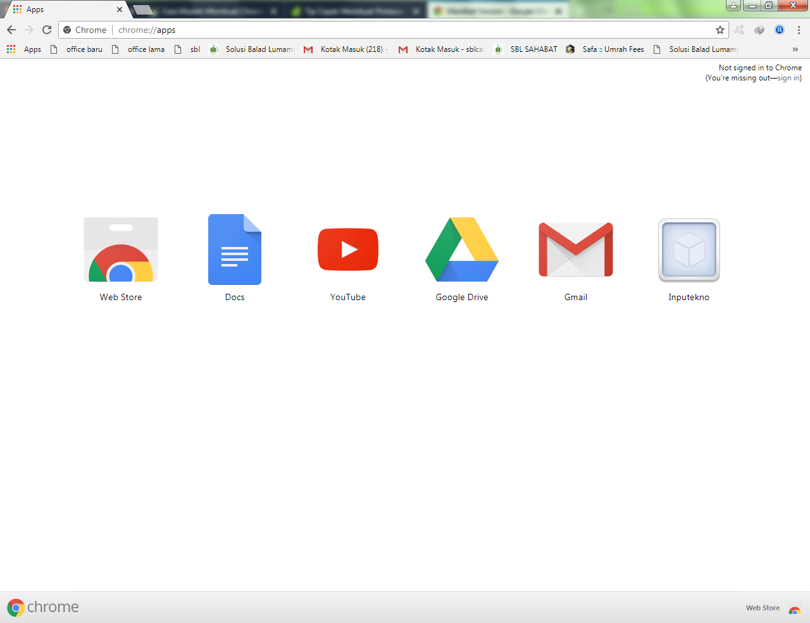
Task: Click the grey cloud-shaped extension icon
Action: click(x=759, y=30)
